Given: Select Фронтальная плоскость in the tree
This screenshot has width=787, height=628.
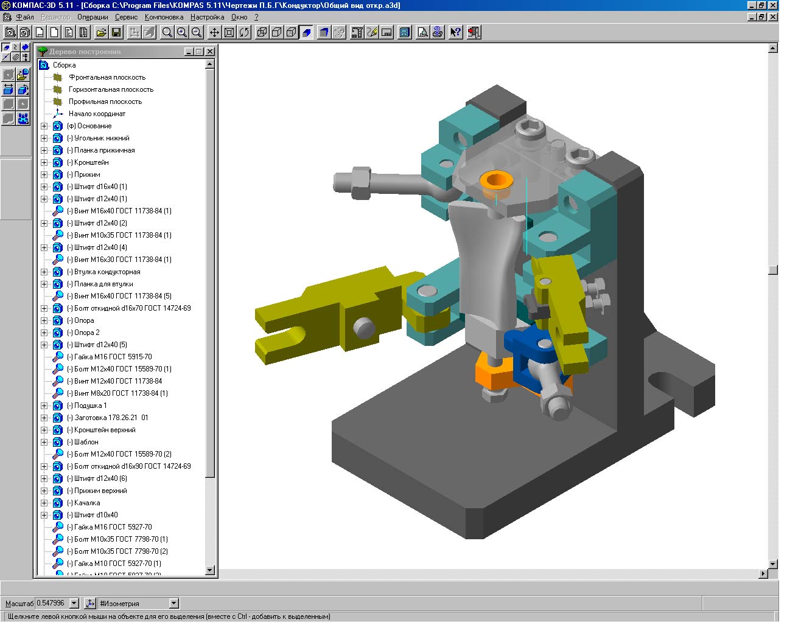Looking at the screenshot, I should pos(107,77).
